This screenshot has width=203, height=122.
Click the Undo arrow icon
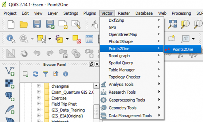(x=37, y=53)
